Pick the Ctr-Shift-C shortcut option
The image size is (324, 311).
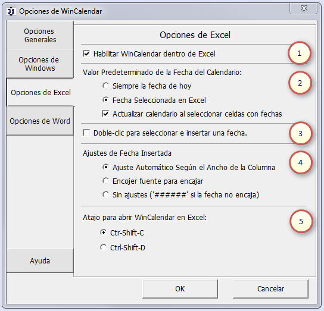coord(103,233)
